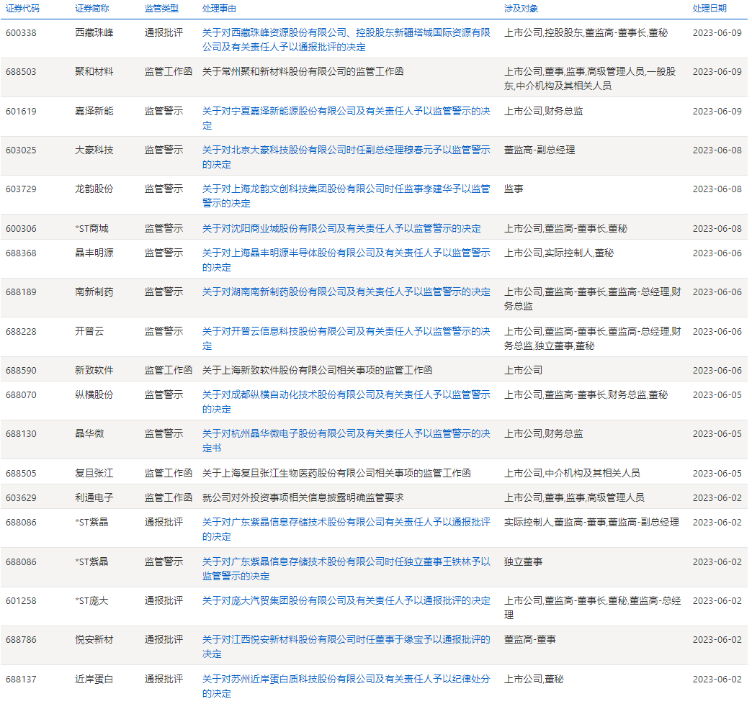
Task: Select stock code 688503
Action: (21, 72)
